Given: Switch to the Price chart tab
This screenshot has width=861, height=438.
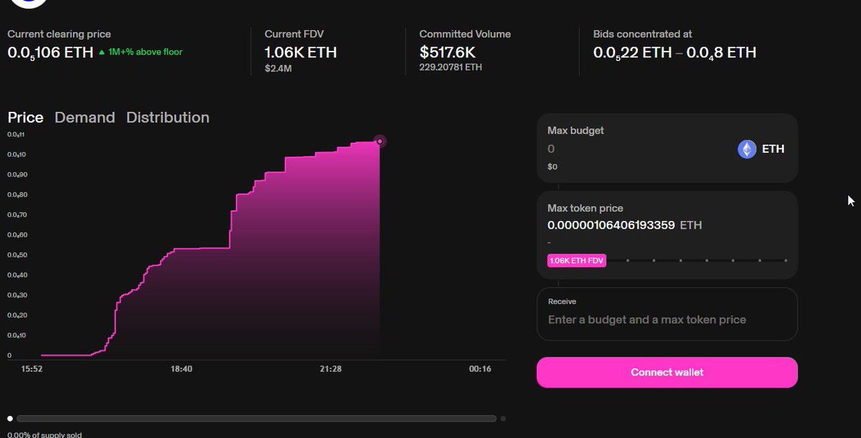Looking at the screenshot, I should pos(25,118).
